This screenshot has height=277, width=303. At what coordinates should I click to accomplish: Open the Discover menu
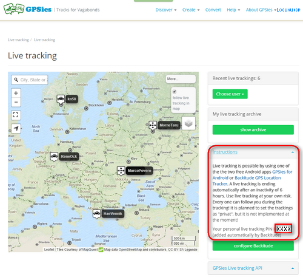[165, 10]
